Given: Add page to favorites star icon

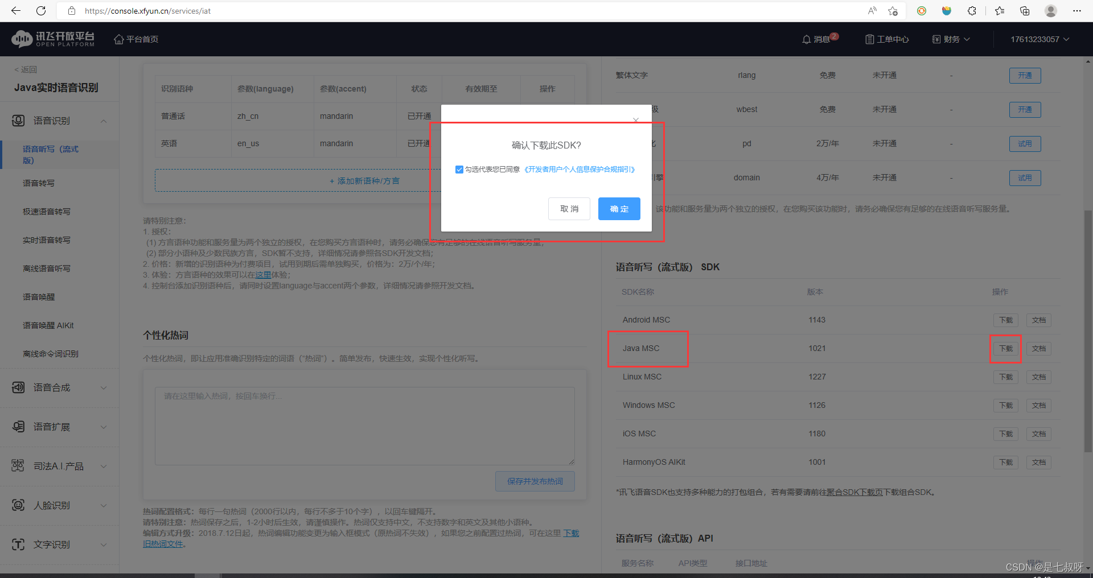Looking at the screenshot, I should [x=893, y=11].
